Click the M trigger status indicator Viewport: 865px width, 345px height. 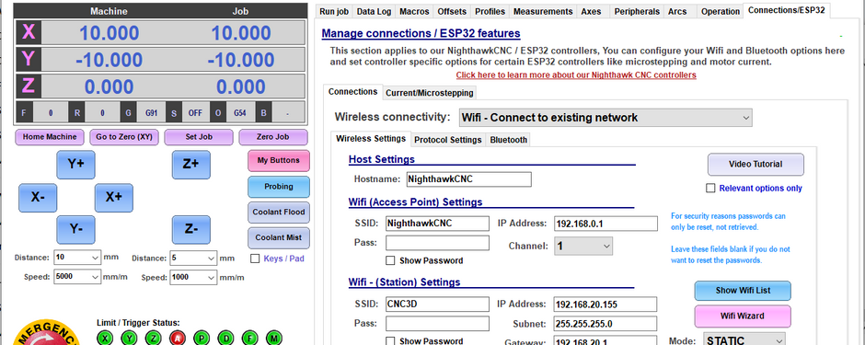click(274, 338)
